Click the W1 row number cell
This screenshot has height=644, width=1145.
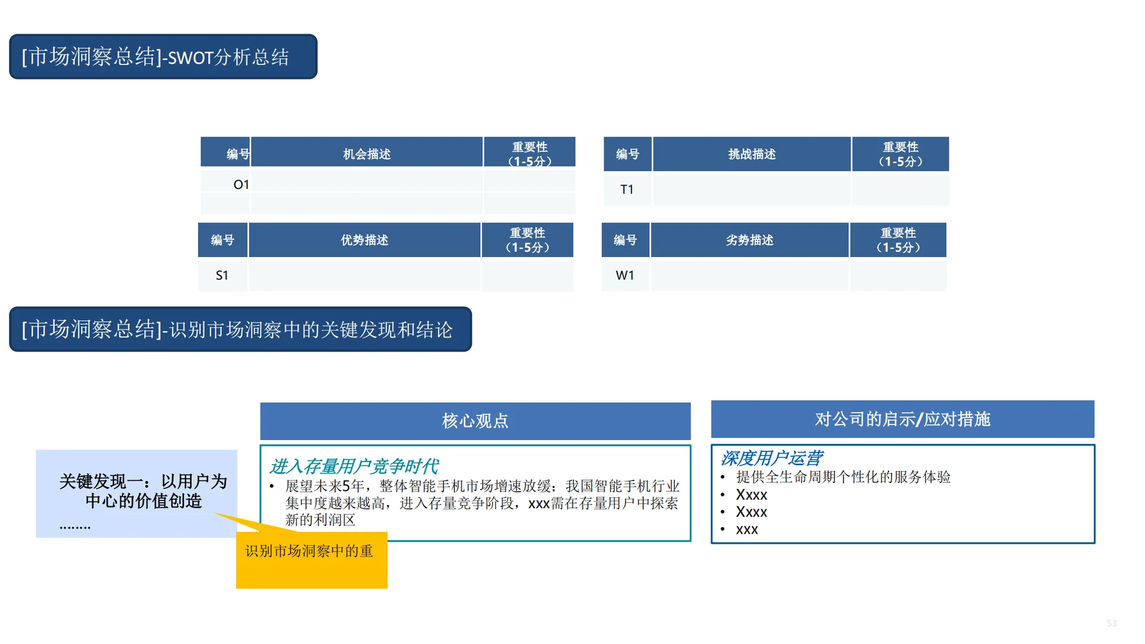point(625,275)
